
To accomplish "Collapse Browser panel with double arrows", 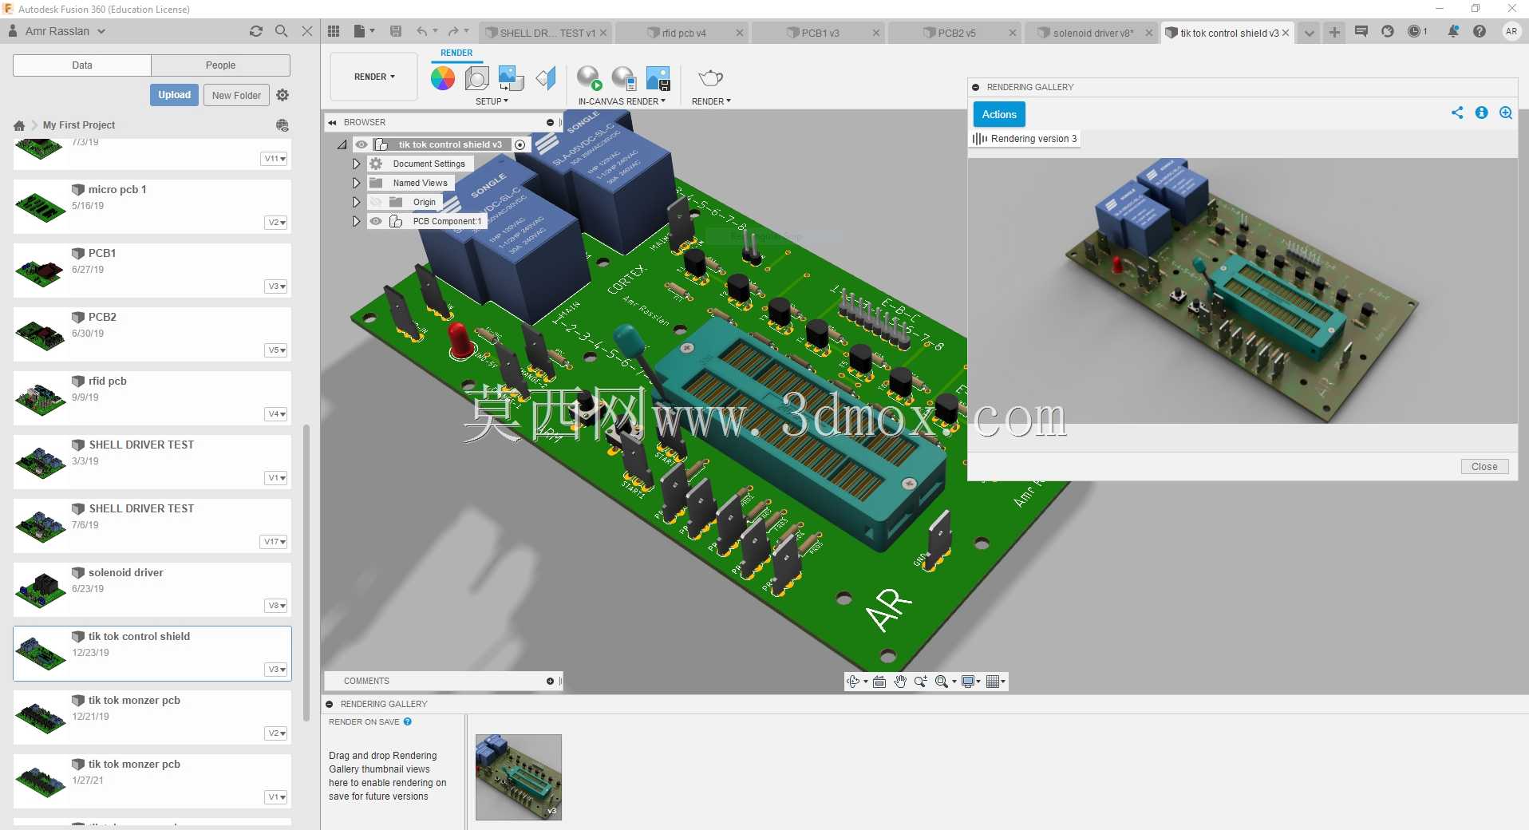I will (332, 122).
